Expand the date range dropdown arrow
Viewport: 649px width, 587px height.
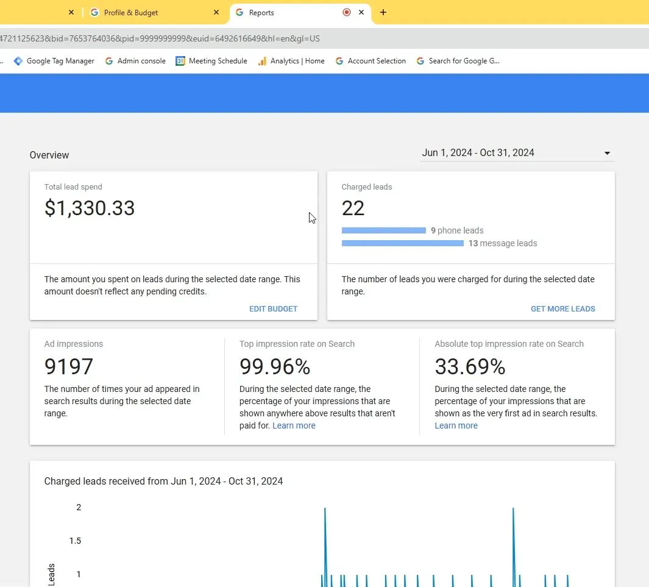click(x=607, y=153)
